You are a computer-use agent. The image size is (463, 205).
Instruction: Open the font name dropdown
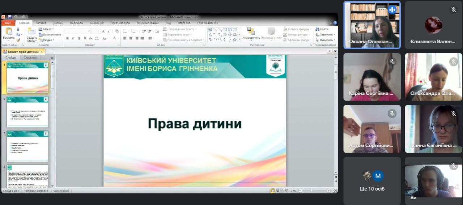(89, 31)
